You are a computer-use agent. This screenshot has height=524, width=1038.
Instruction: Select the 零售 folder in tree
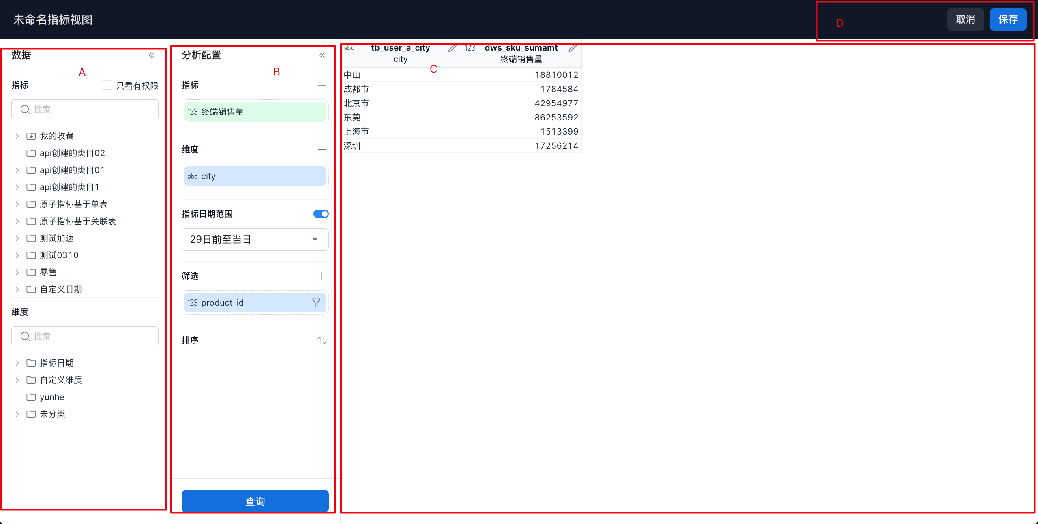click(x=48, y=272)
